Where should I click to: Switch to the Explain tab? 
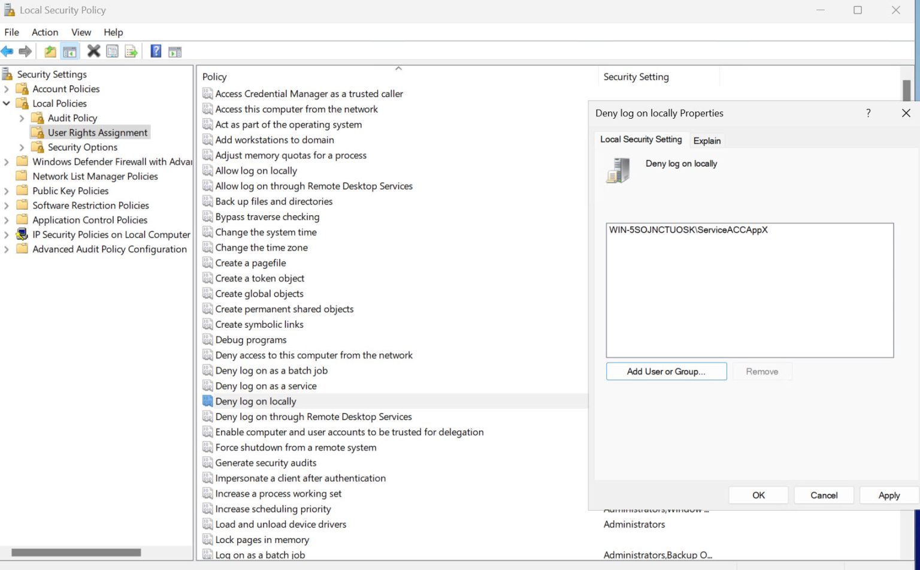point(707,140)
